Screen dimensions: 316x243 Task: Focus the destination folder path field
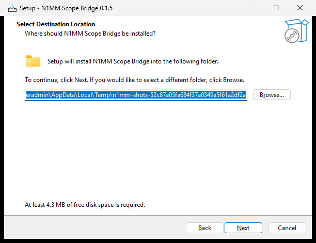(136, 95)
